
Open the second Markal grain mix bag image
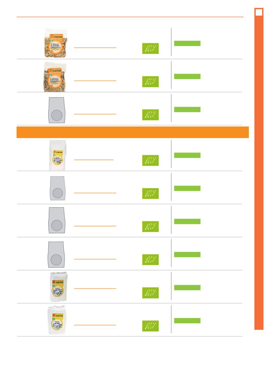55,77
